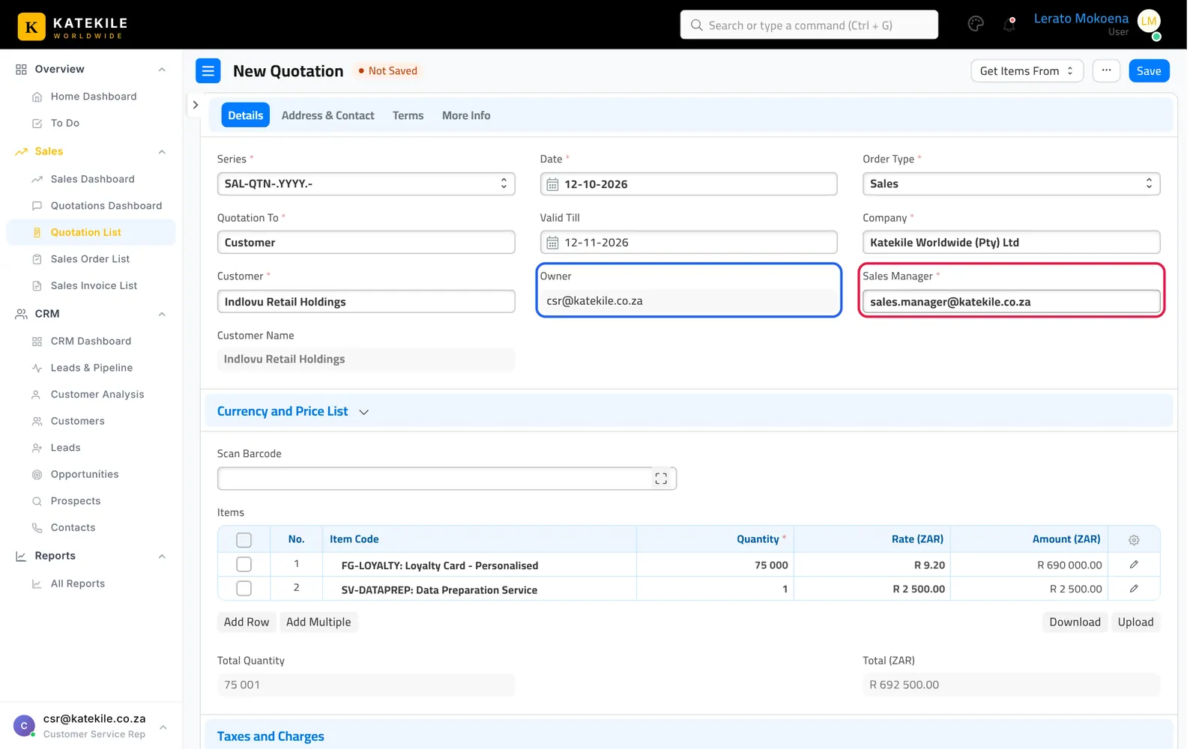Click the Customer field Indlovu Retail Holdings
This screenshot has height=749, width=1199.
(x=366, y=302)
